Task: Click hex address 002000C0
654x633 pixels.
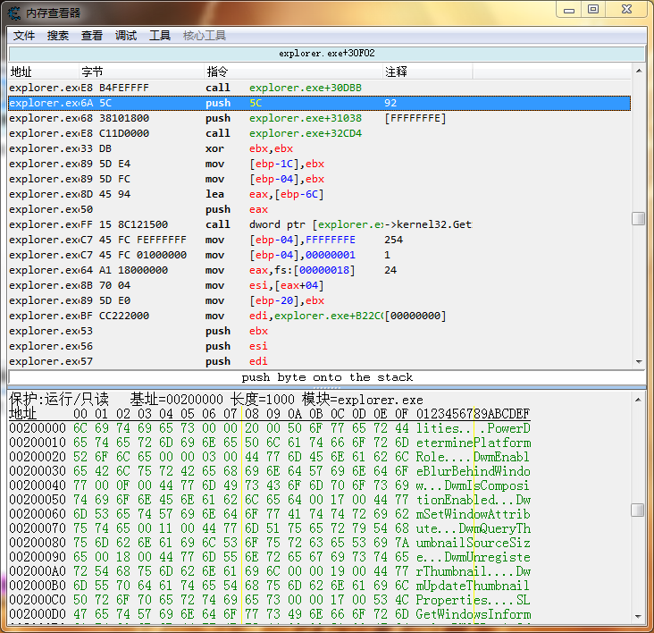Action: pos(38,600)
